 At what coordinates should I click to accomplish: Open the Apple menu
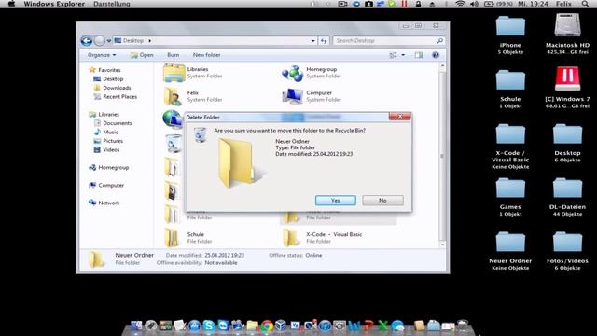click(11, 4)
